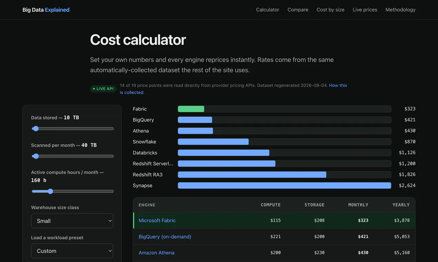Open the Big Data Explained home logo
The image size is (438, 262).
pos(46,10)
